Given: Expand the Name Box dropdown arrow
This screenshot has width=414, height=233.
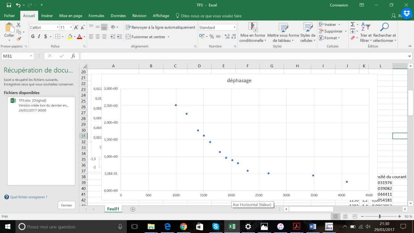Looking at the screenshot, I should coord(31,56).
